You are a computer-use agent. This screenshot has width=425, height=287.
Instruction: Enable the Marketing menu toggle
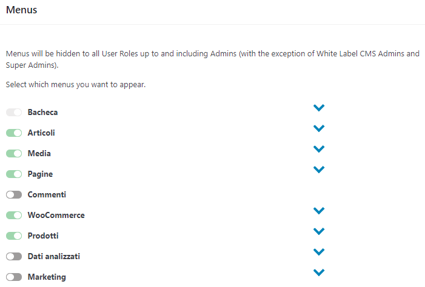point(14,277)
